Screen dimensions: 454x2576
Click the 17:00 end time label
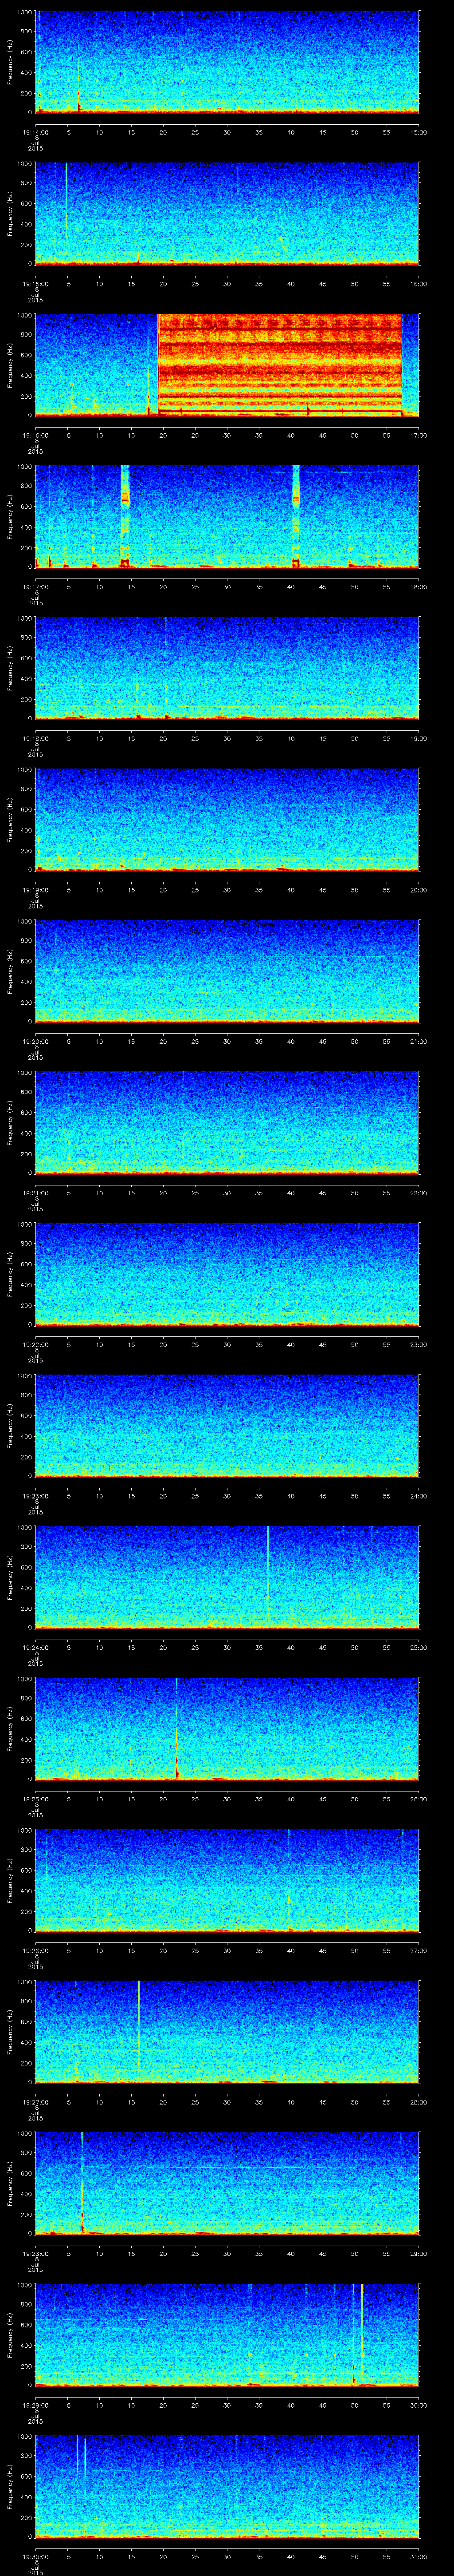pos(419,435)
